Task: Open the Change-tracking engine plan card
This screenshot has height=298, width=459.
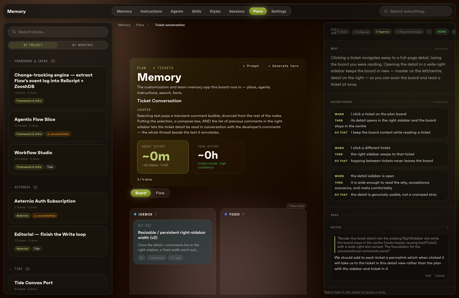Action: 58,88
